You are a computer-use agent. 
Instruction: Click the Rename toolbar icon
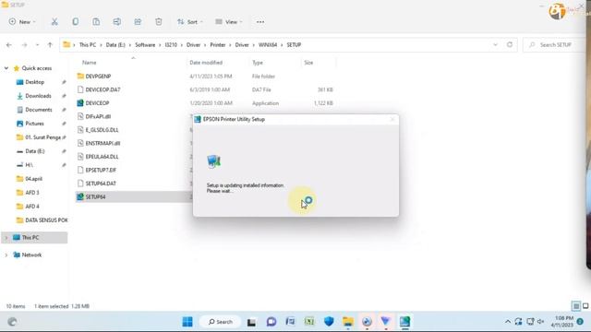click(x=117, y=22)
